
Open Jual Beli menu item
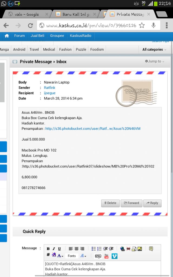[x=37, y=36]
